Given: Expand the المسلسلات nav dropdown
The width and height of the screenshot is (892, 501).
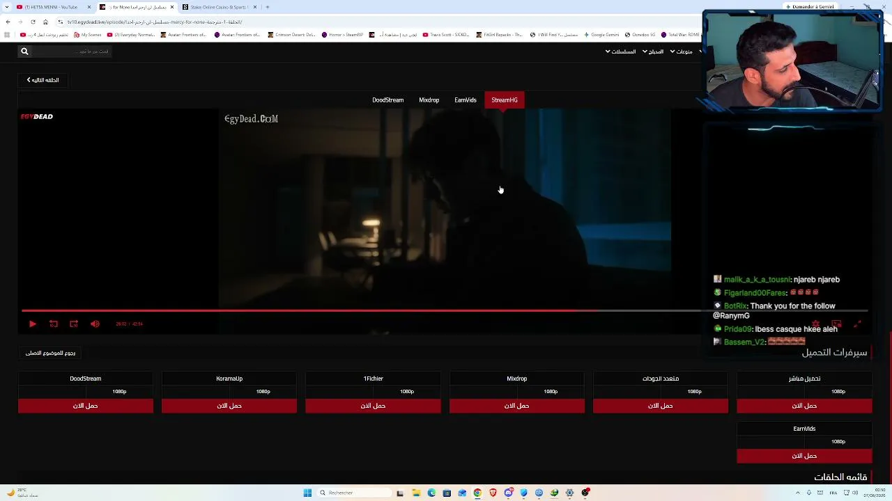Looking at the screenshot, I should 620,51.
